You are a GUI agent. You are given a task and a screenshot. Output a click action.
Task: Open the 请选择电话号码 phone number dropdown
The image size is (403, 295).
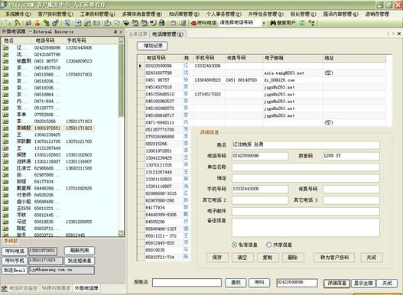click(264, 23)
